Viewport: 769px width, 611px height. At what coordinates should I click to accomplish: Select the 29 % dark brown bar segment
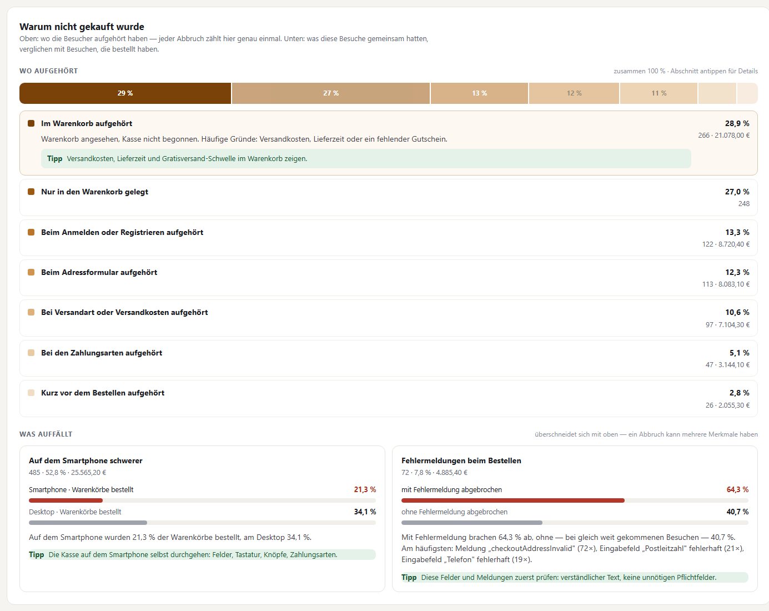[125, 93]
